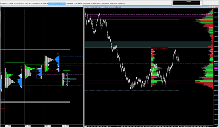219x128 pixels.
Task: Click the 7-11 date label on left chart
Action: (66, 126)
